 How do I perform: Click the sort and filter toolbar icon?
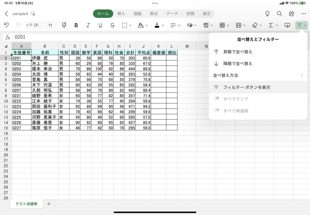[x=299, y=25]
